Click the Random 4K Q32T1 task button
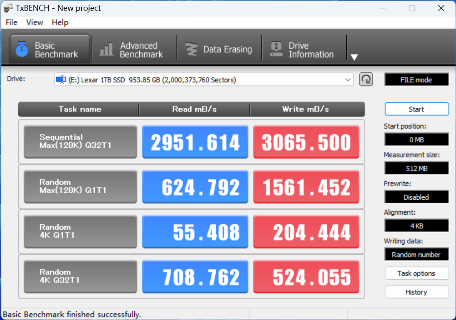 (x=80, y=276)
